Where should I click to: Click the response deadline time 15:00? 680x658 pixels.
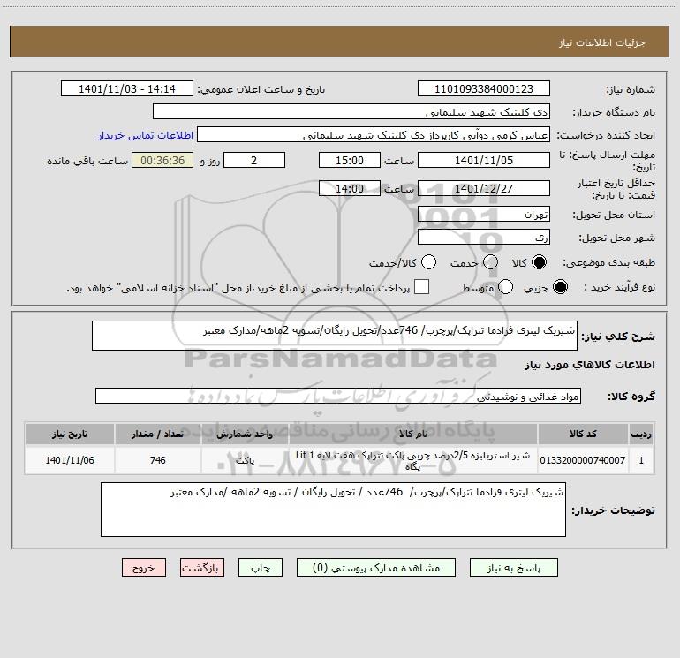(350, 160)
